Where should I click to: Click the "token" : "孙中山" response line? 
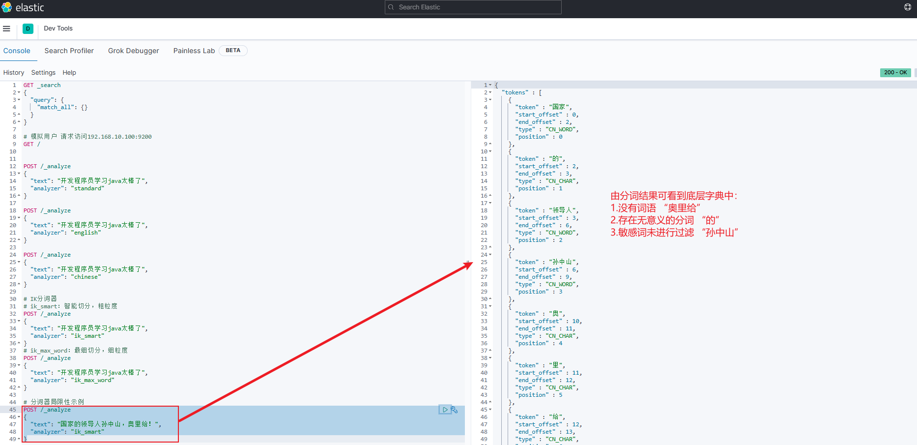(x=547, y=262)
